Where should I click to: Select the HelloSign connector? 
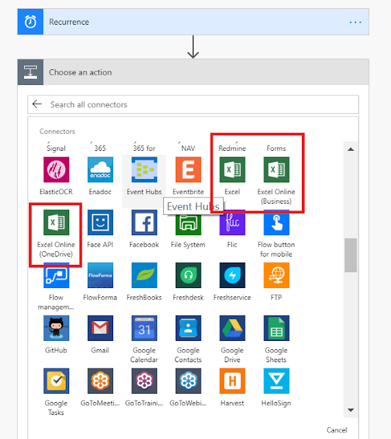click(276, 381)
